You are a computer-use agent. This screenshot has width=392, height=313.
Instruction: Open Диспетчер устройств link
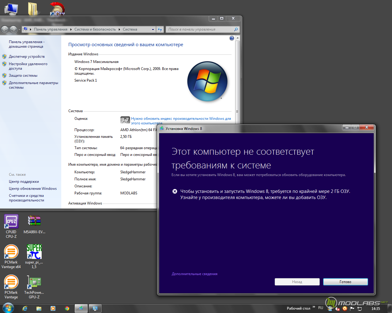coord(27,57)
